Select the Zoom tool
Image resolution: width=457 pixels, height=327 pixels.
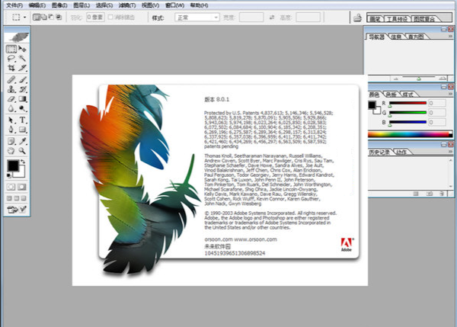[x=22, y=151]
